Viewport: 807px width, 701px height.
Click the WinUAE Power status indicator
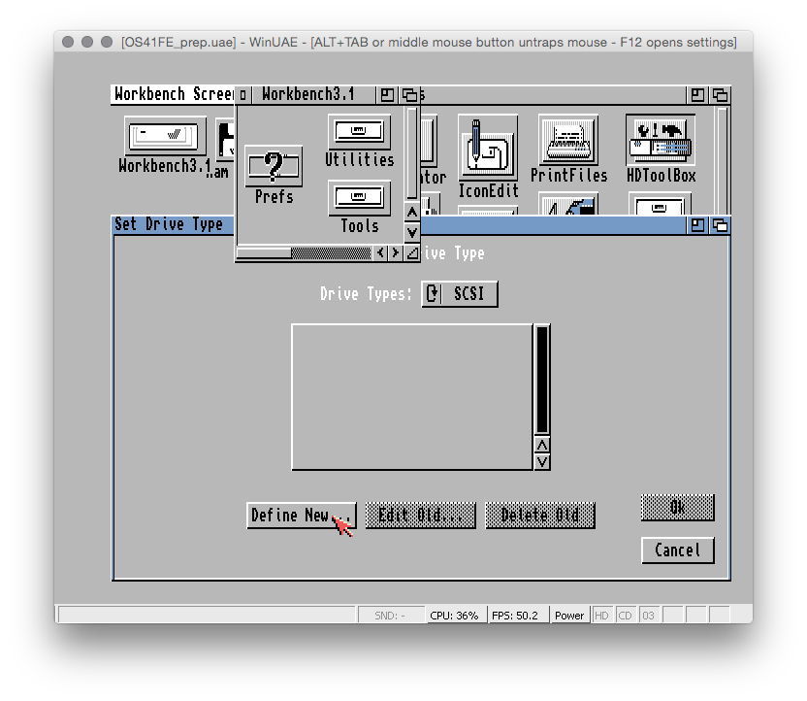569,616
